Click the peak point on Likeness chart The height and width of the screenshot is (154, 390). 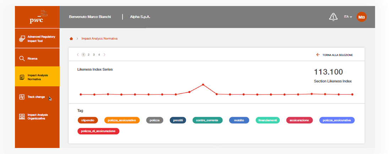point(203,85)
